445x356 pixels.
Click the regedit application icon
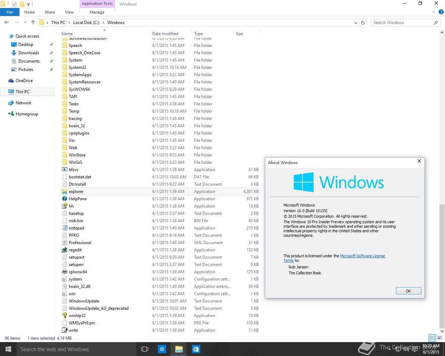tap(64, 250)
